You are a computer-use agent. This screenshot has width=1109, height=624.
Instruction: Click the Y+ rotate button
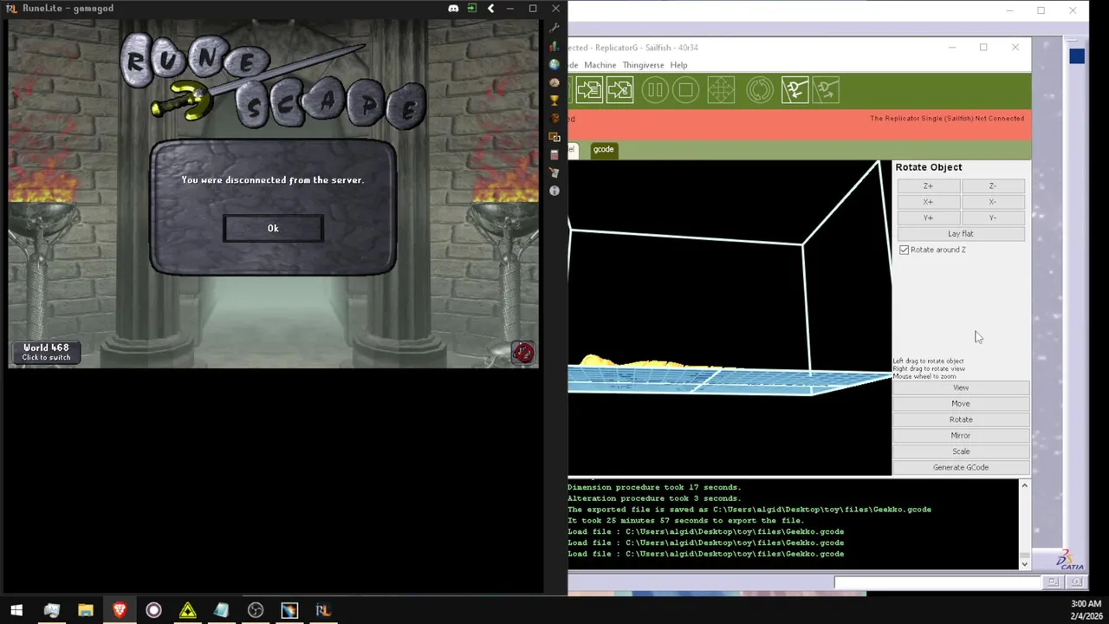click(928, 218)
